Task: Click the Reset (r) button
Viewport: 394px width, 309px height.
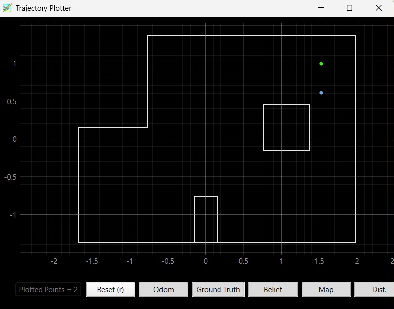Action: (x=111, y=289)
